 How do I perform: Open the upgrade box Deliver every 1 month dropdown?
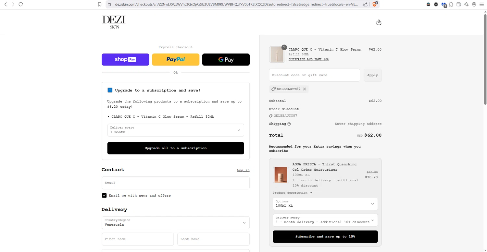[x=176, y=130]
